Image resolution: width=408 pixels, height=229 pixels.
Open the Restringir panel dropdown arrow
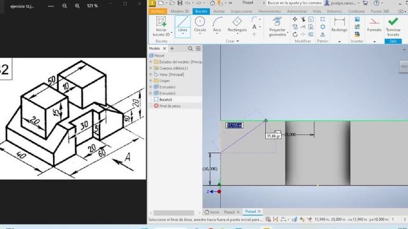[339, 41]
